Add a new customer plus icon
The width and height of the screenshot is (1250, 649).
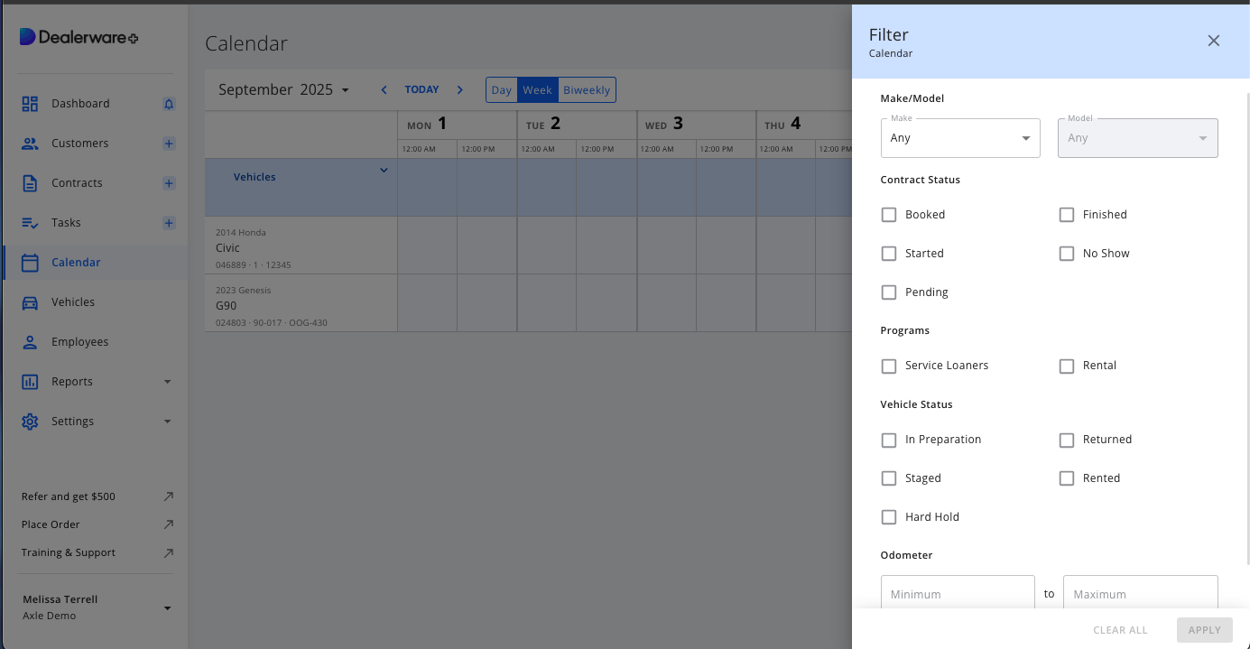(x=169, y=144)
